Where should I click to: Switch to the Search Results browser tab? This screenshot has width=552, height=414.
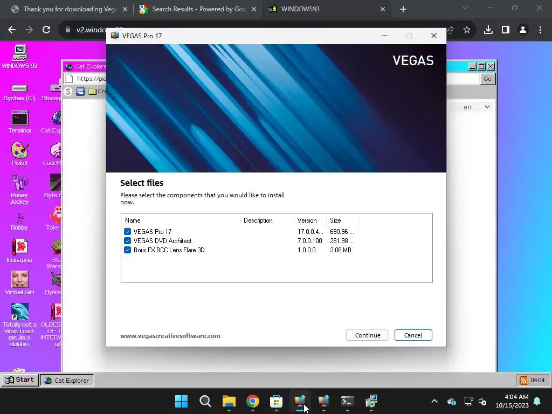click(x=197, y=9)
